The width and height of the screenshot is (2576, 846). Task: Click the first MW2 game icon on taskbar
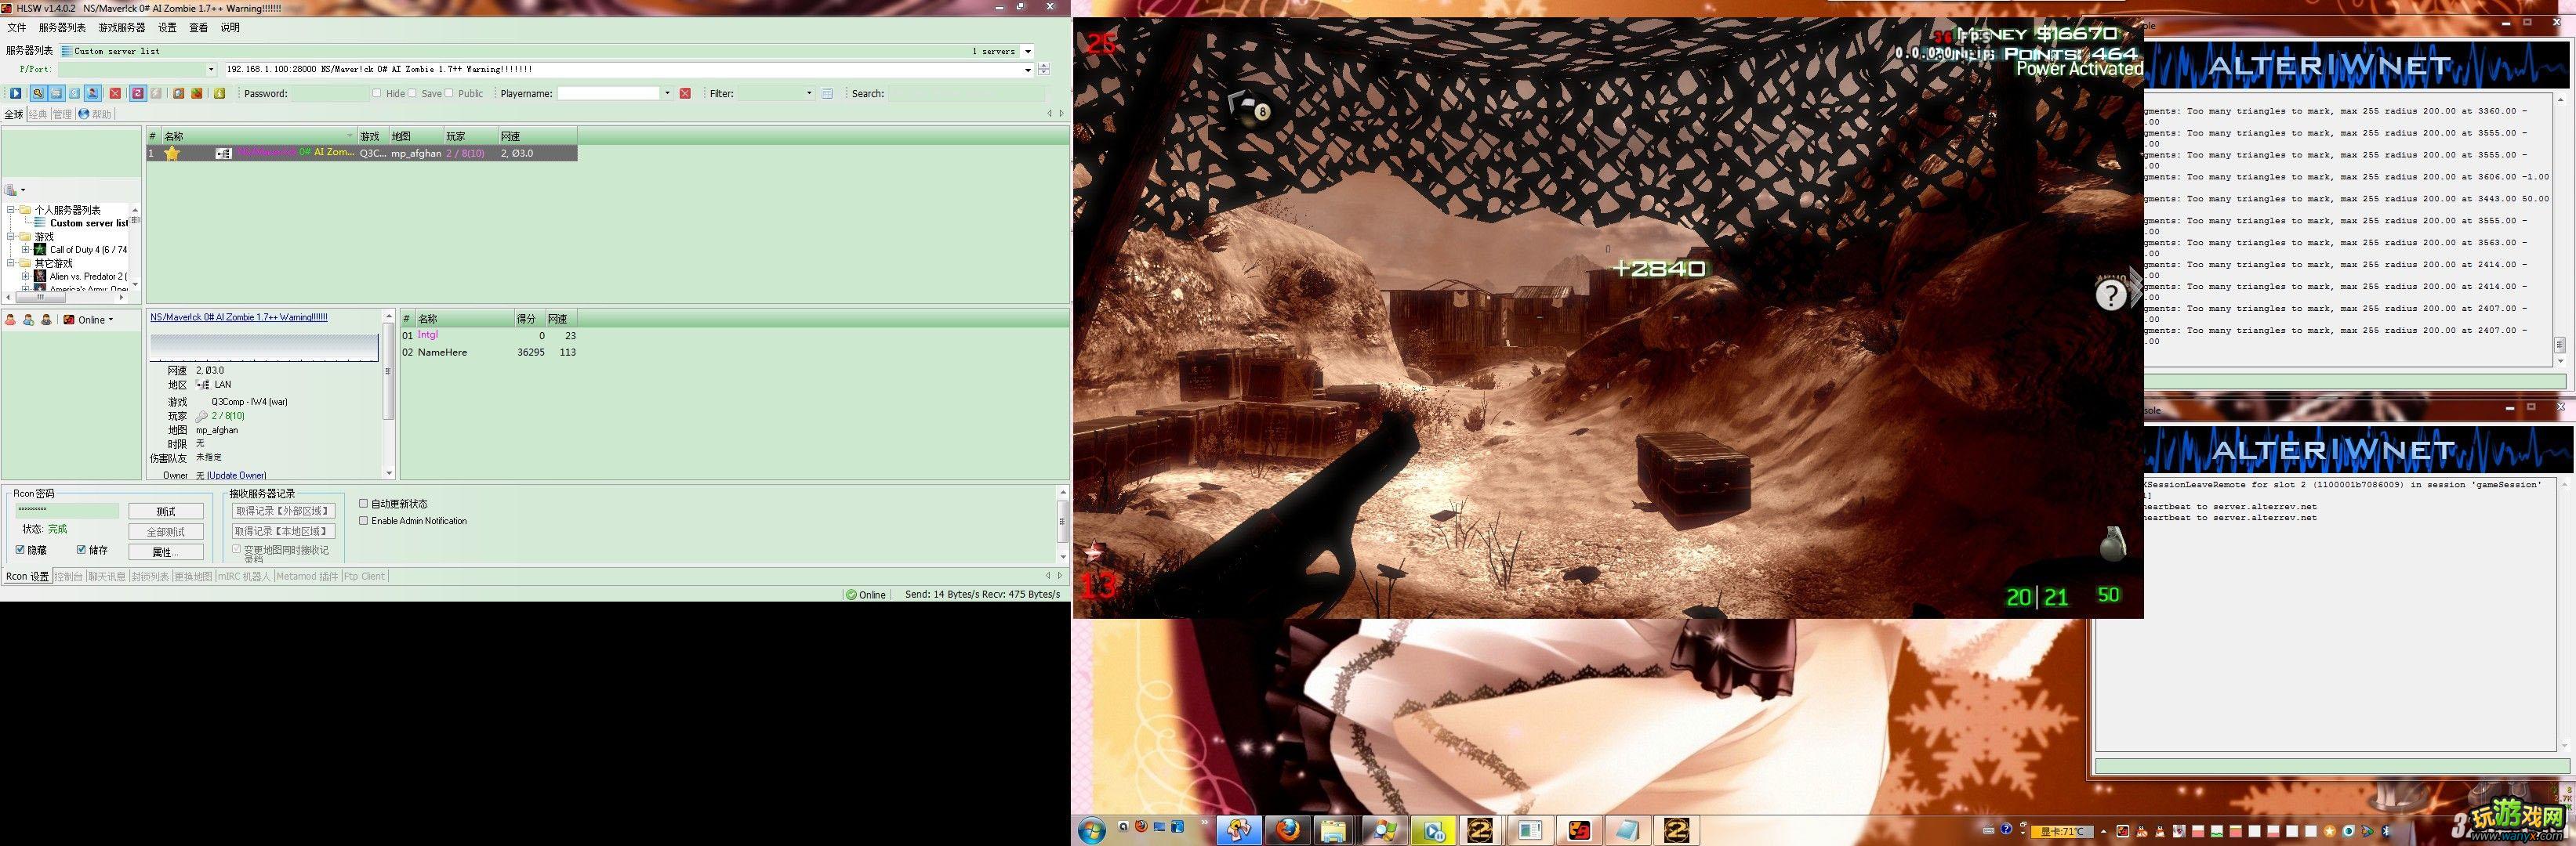pyautogui.click(x=1481, y=830)
